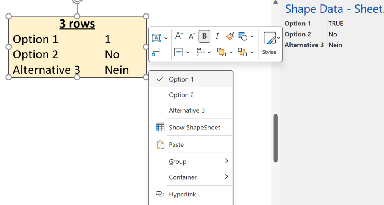Uncheck Option 1 in the context menu

(x=181, y=79)
